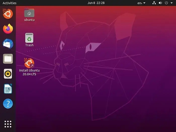Open Thunderbird Mail from the dock

[x=8, y=44]
